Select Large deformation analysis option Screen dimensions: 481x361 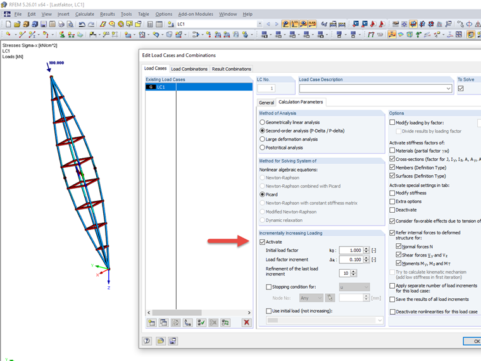click(262, 139)
